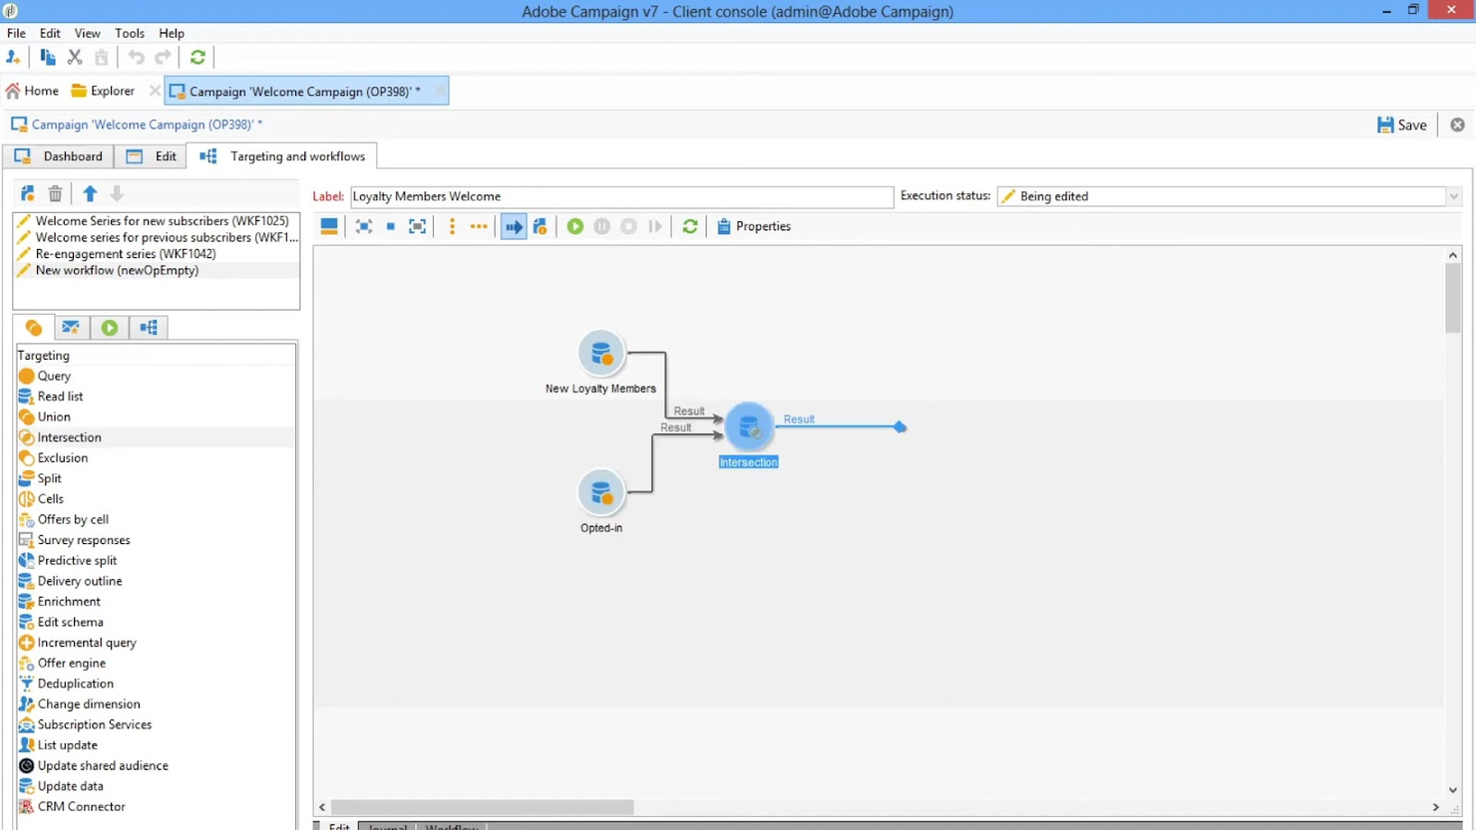Click the diagram's horizontal scrollbar thumb

point(482,807)
